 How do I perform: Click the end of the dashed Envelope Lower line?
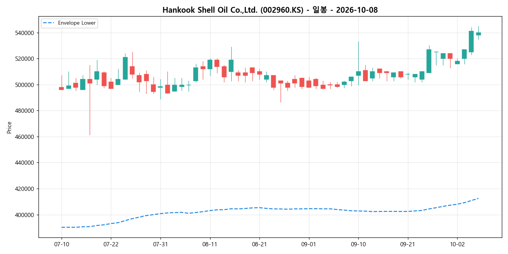(x=478, y=198)
